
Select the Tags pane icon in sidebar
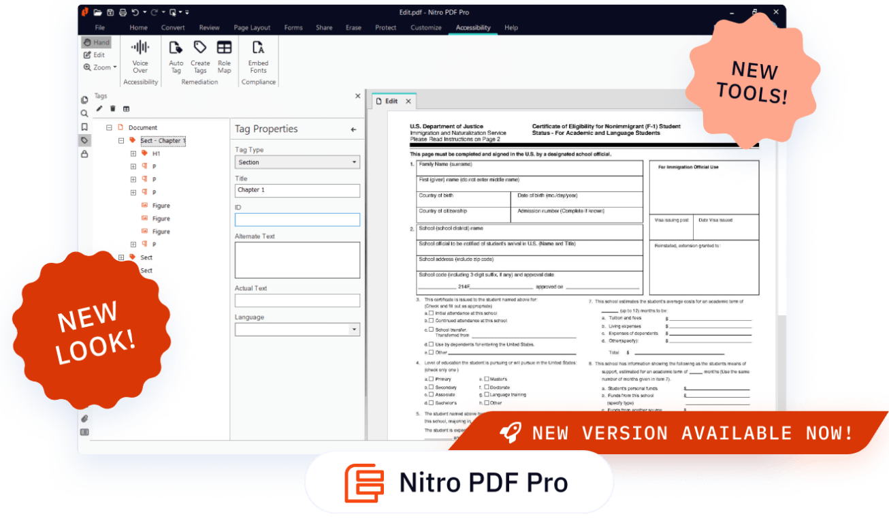[x=84, y=140]
